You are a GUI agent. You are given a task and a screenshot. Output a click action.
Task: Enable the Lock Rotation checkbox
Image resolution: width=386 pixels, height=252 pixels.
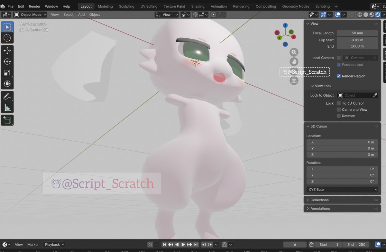pyautogui.click(x=339, y=116)
